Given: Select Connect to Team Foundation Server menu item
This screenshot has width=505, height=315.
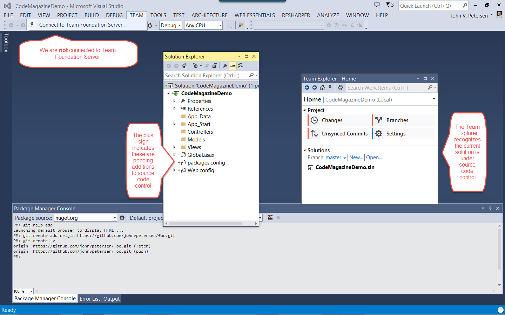Looking at the screenshot, I should click(87, 25).
